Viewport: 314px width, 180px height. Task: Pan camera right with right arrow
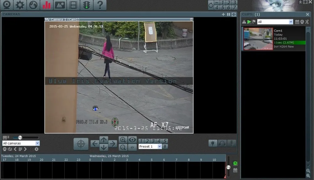[x=113, y=144]
